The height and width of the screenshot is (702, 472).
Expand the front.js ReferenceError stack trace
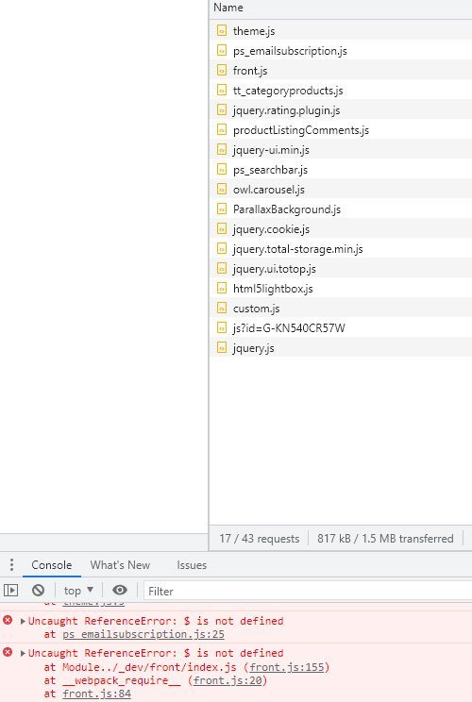coord(23,653)
